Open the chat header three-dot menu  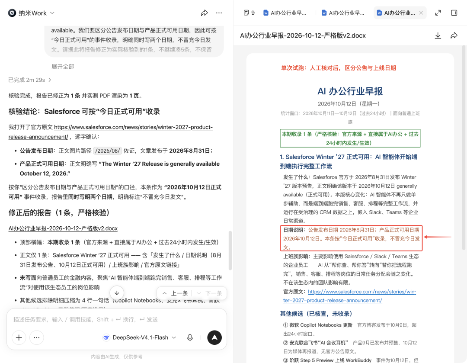(219, 13)
